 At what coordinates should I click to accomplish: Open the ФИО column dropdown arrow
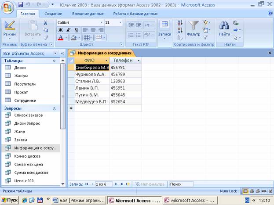click(106, 61)
